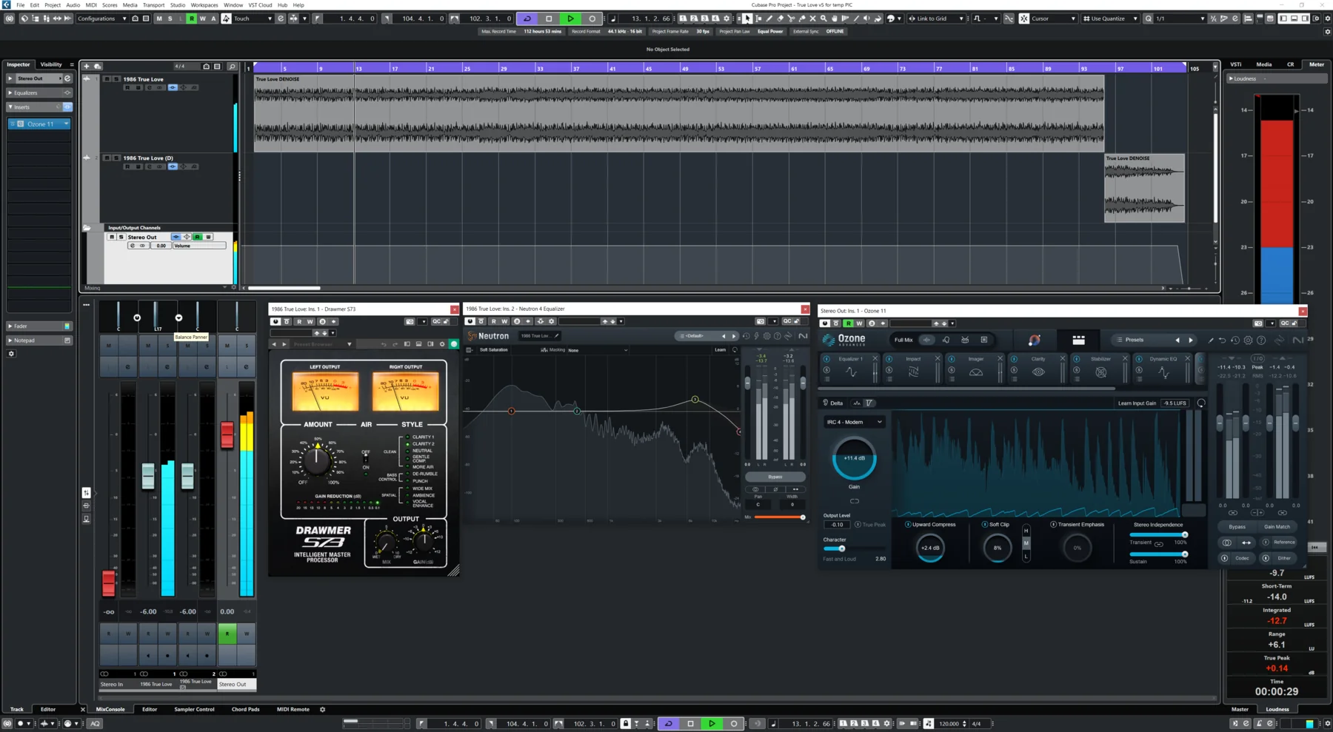Adjust Stereo Independence Sustain slider
The height and width of the screenshot is (732, 1333).
coord(1184,554)
